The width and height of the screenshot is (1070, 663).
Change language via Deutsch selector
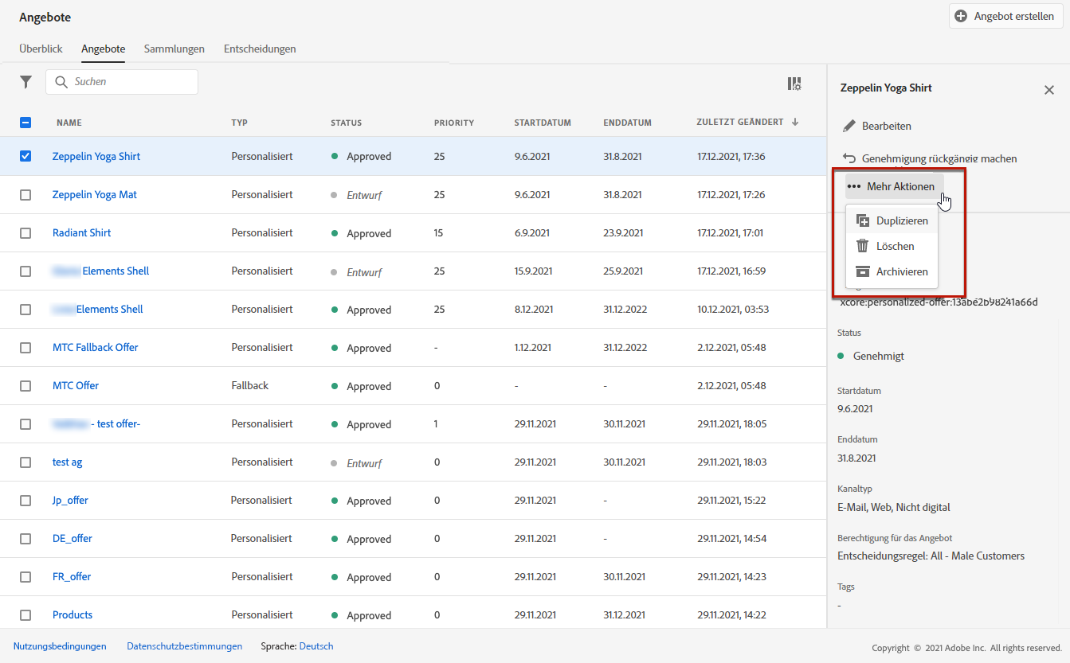tap(316, 646)
